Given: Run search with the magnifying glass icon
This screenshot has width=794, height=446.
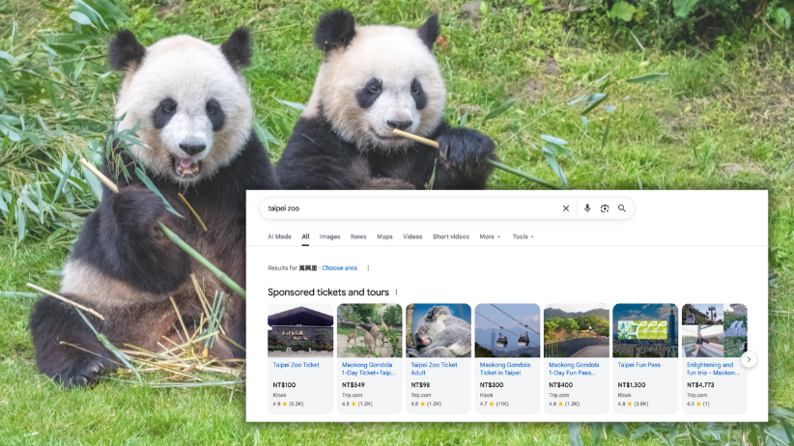Looking at the screenshot, I should 622,209.
